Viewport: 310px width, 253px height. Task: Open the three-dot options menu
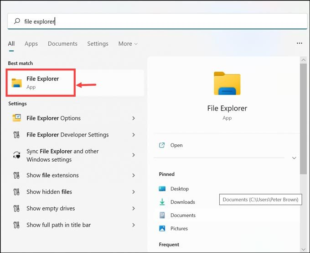pos(300,43)
